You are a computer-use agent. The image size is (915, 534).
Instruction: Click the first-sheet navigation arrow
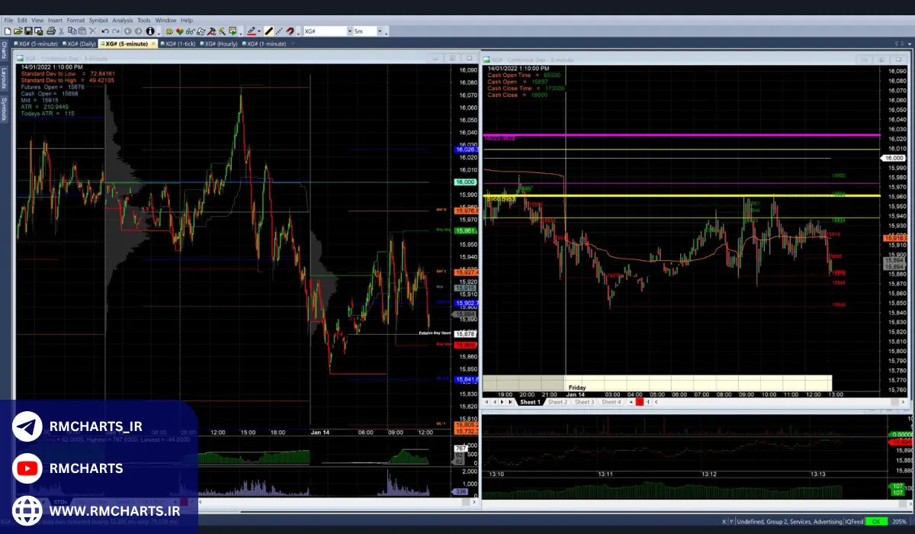[486, 402]
